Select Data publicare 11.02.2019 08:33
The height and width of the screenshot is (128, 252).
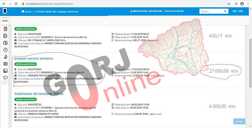(x=132, y=69)
